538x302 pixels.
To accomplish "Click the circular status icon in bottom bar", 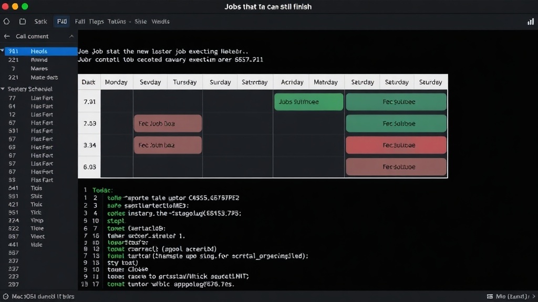I will click(6, 297).
